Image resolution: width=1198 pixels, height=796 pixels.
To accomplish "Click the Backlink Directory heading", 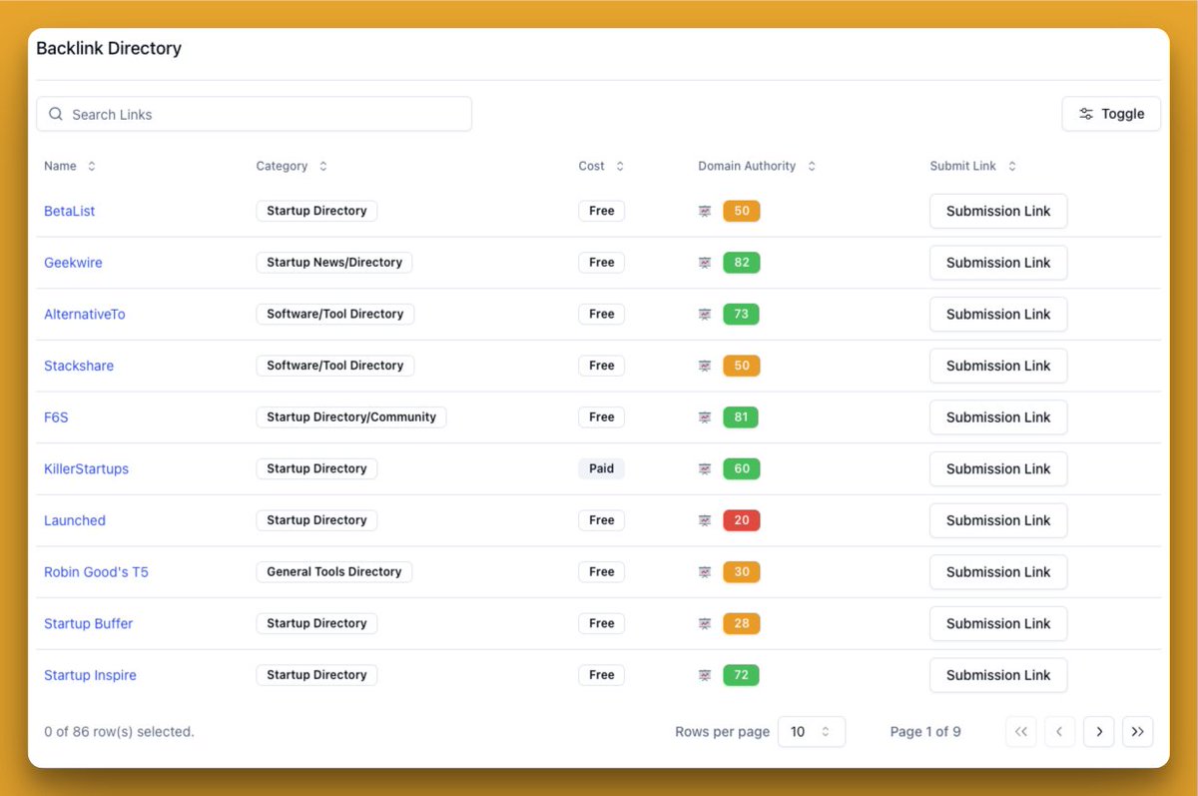I will click(x=109, y=48).
